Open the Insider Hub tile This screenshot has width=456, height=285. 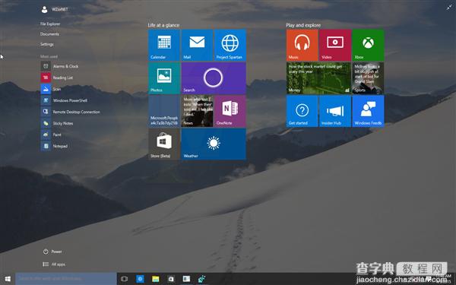pyautogui.click(x=335, y=111)
